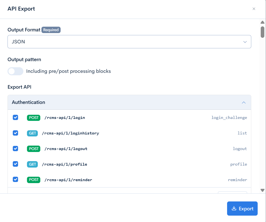Click scrollbar down arrow

tap(262, 190)
